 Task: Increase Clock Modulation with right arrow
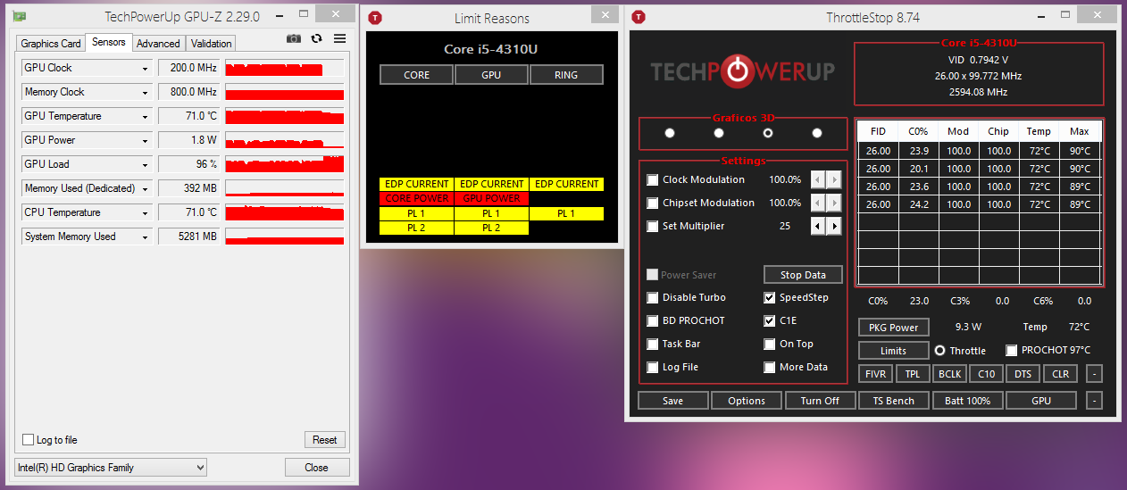(834, 179)
